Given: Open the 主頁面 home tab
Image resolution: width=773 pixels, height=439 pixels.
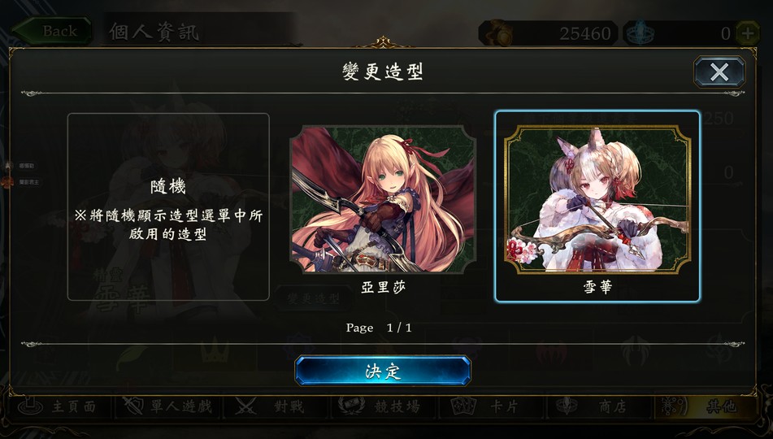Looking at the screenshot, I should tap(59, 406).
